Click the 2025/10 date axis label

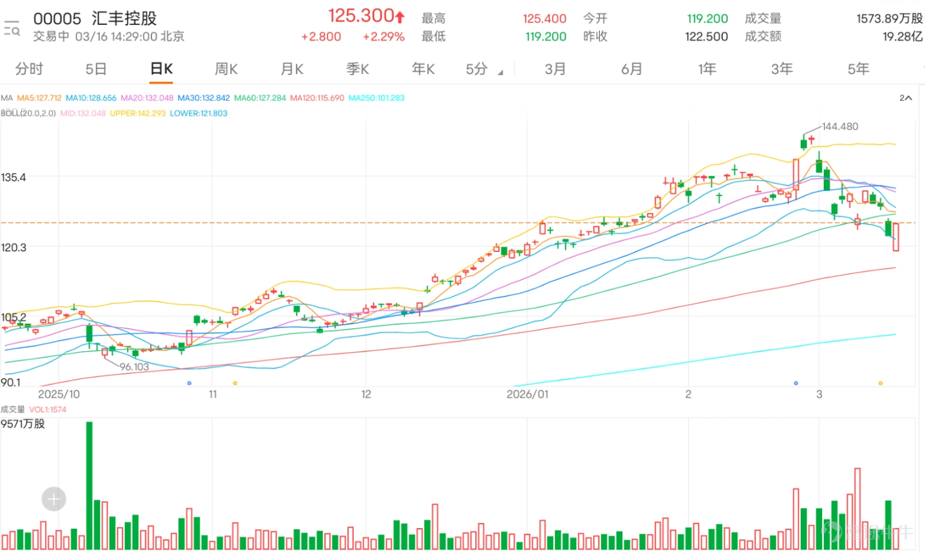point(58,394)
